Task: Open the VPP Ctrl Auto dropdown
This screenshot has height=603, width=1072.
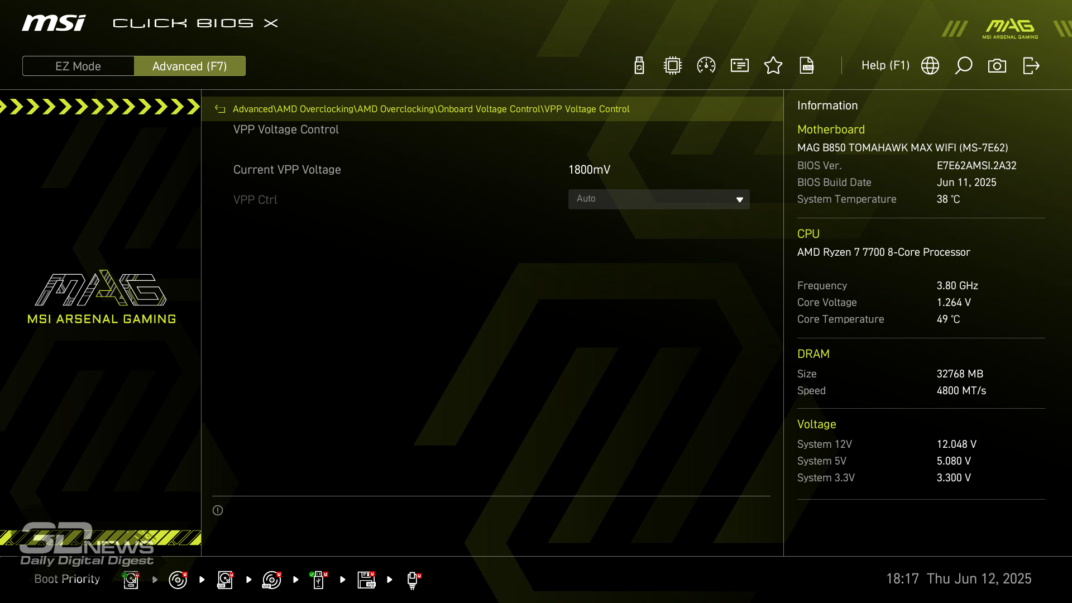Action: pyautogui.click(x=659, y=199)
